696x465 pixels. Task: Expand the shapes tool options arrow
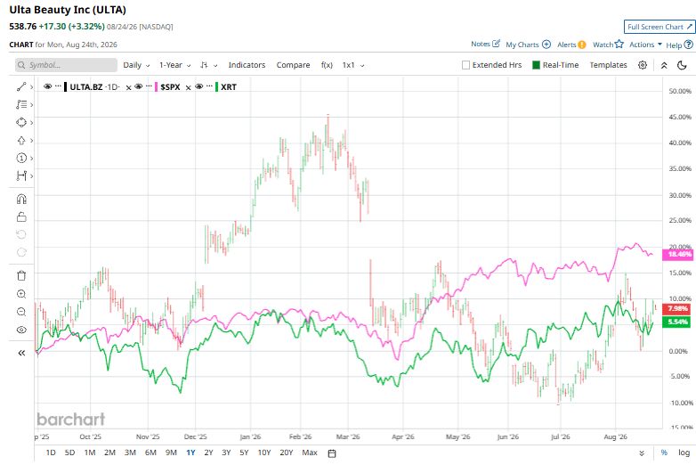pyautogui.click(x=31, y=123)
